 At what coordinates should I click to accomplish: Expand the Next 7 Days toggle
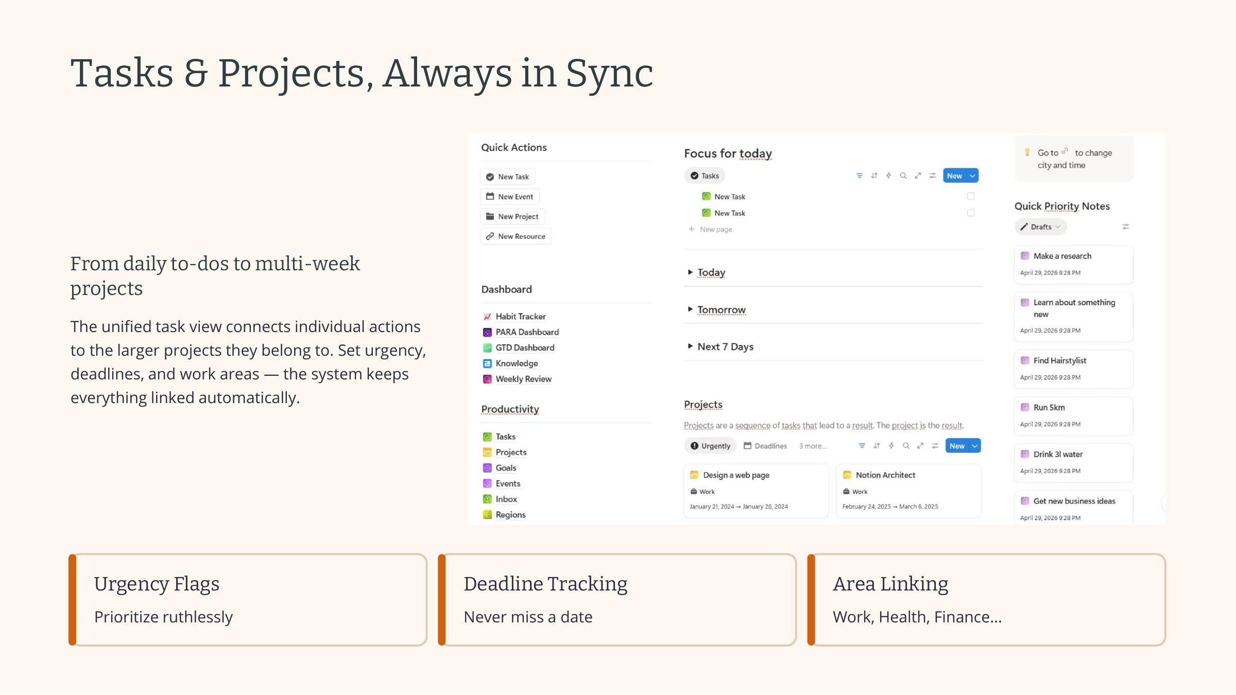[x=690, y=346]
